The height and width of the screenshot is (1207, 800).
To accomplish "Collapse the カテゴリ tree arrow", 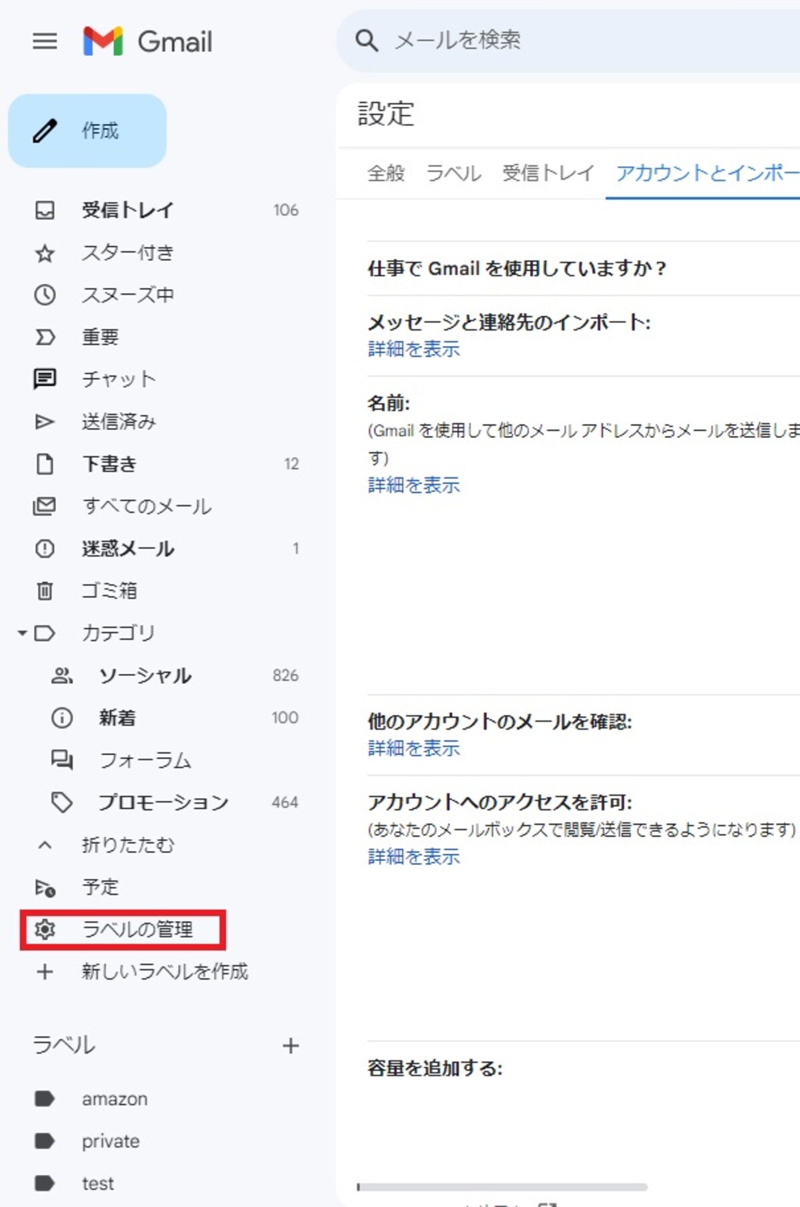I will pos(22,632).
